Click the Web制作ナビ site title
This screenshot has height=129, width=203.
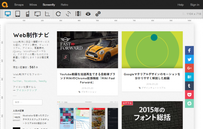(31, 35)
